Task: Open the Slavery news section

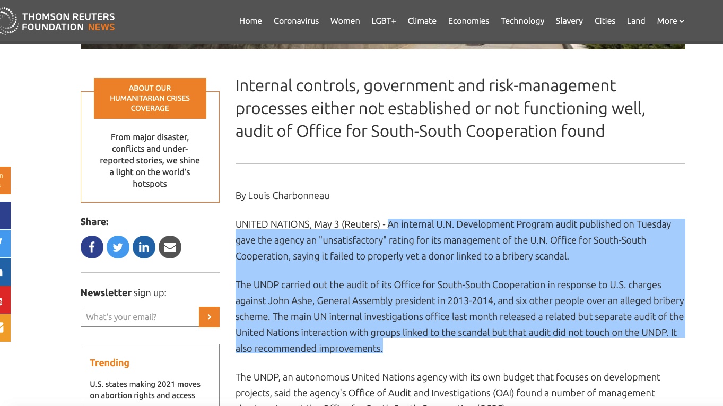Action: [x=569, y=21]
